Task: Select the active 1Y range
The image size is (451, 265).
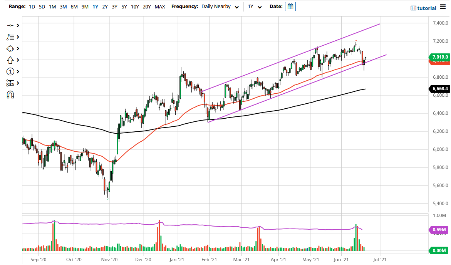Action: [95, 7]
